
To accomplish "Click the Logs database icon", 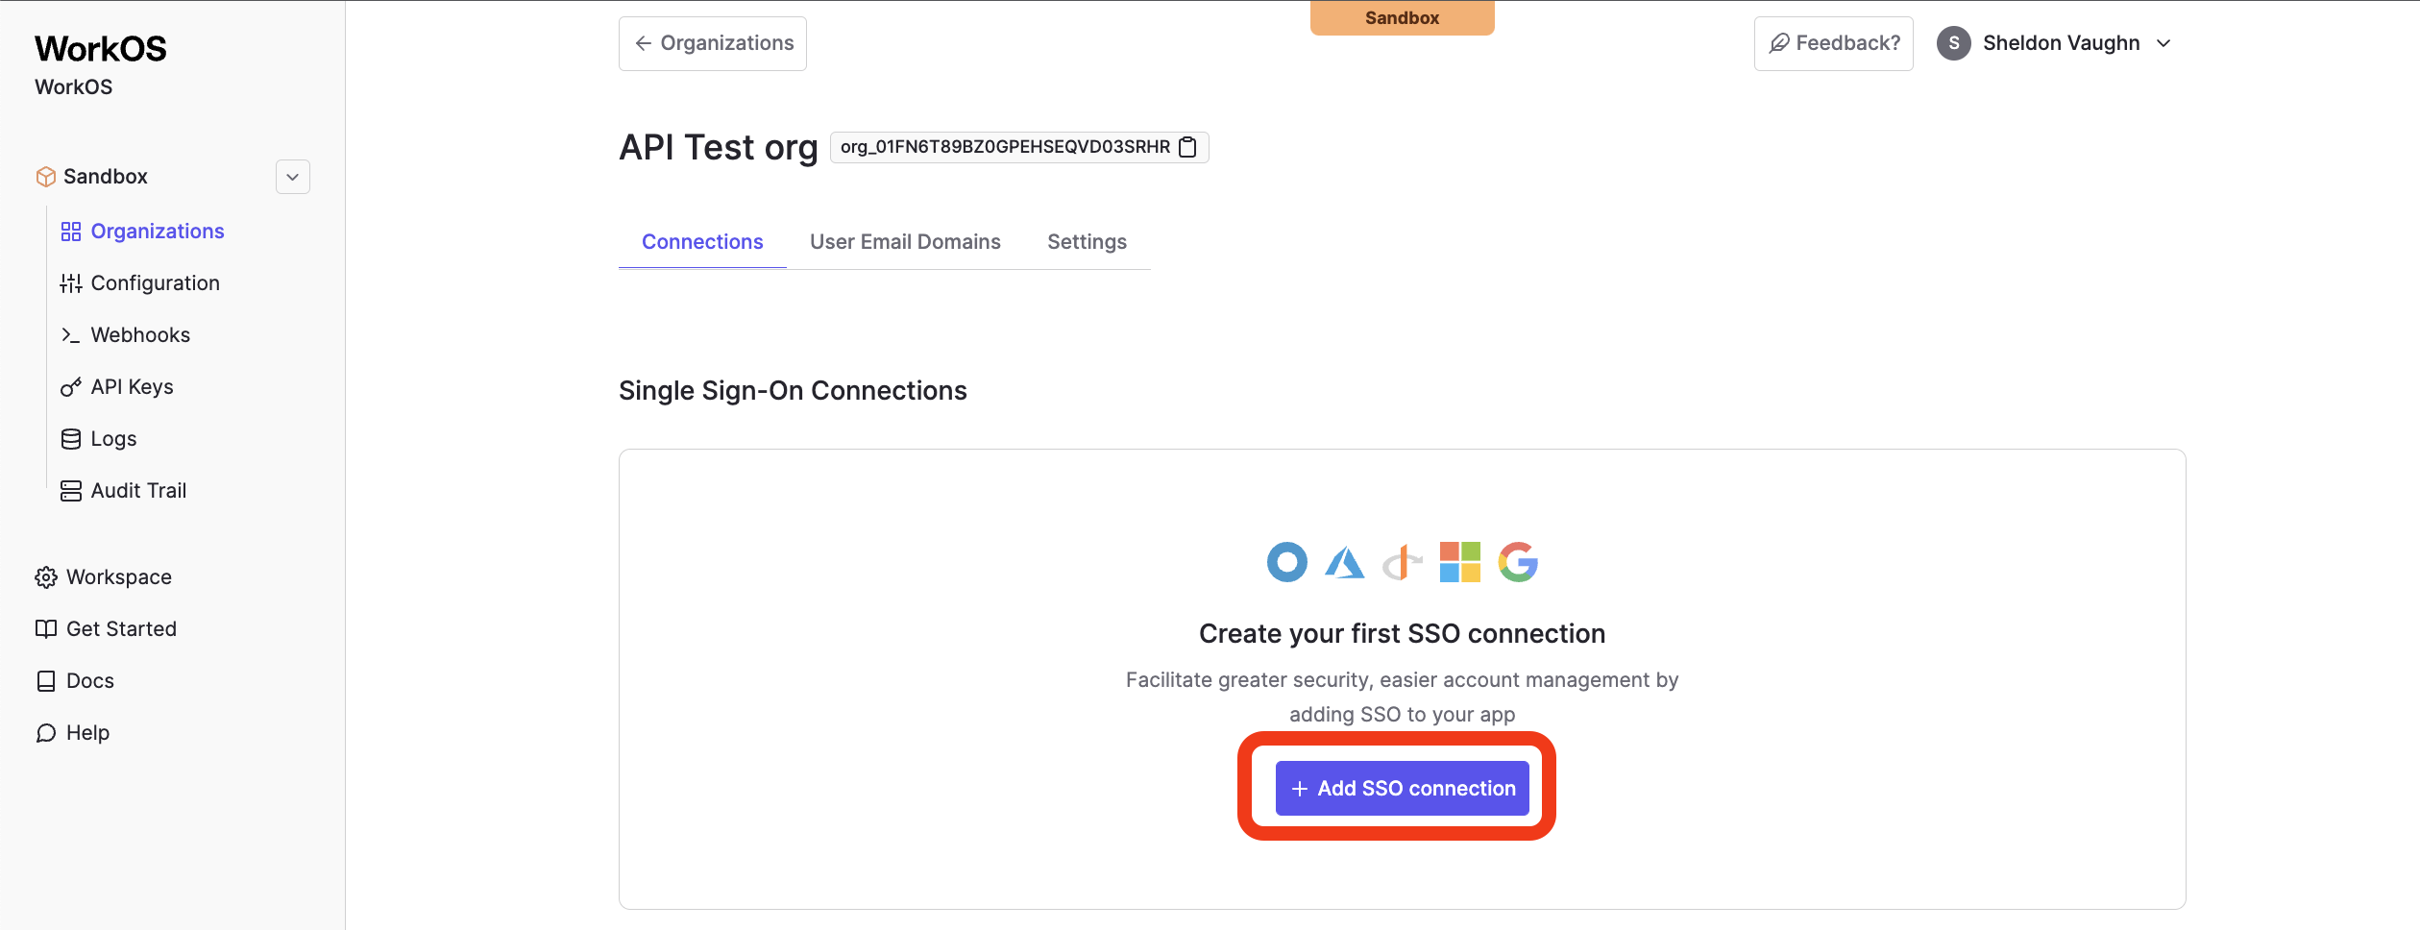I will pyautogui.click(x=71, y=439).
